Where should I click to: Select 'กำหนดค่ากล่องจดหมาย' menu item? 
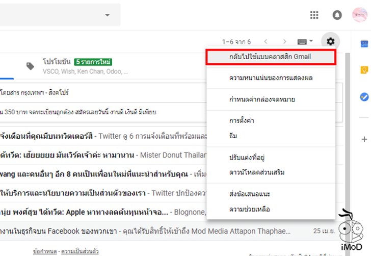click(271, 99)
